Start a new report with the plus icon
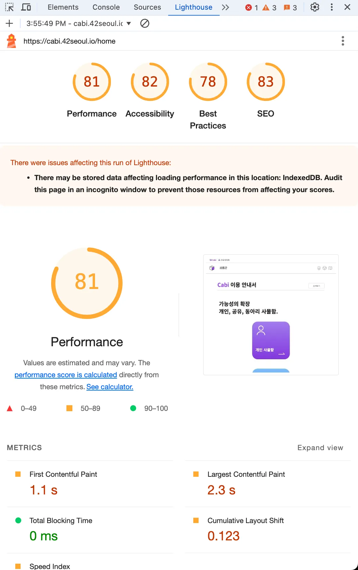This screenshot has height=570, width=358. (x=9, y=23)
